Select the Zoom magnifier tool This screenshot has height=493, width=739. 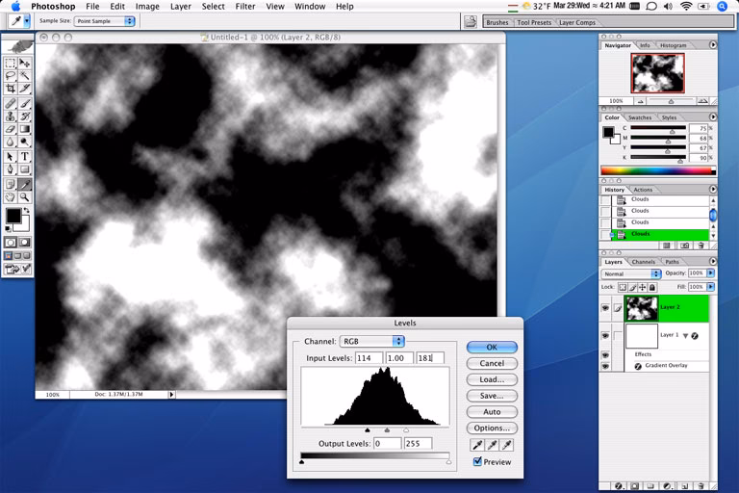click(x=25, y=197)
